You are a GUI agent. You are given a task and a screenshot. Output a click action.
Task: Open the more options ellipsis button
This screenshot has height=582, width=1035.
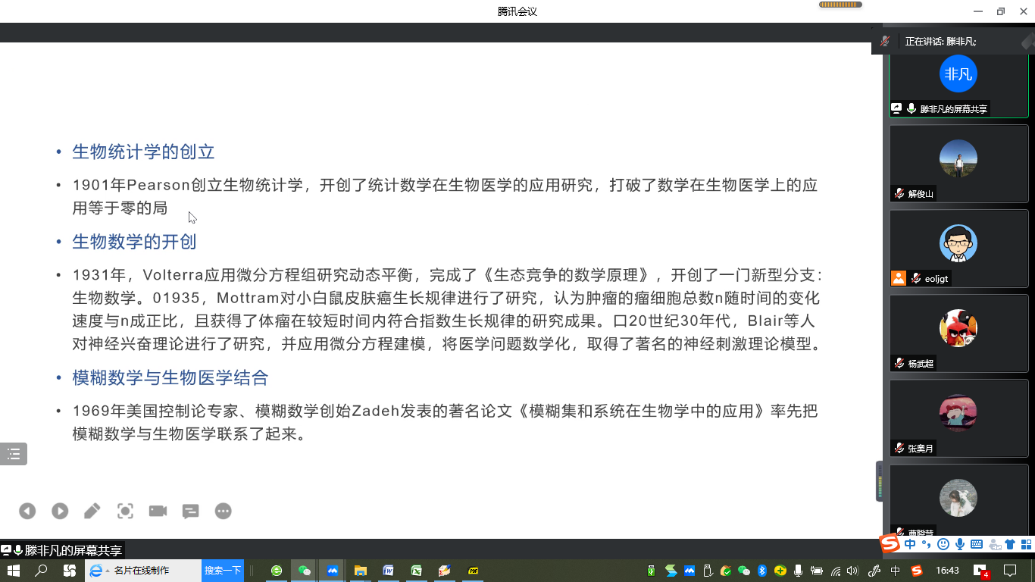pos(223,512)
